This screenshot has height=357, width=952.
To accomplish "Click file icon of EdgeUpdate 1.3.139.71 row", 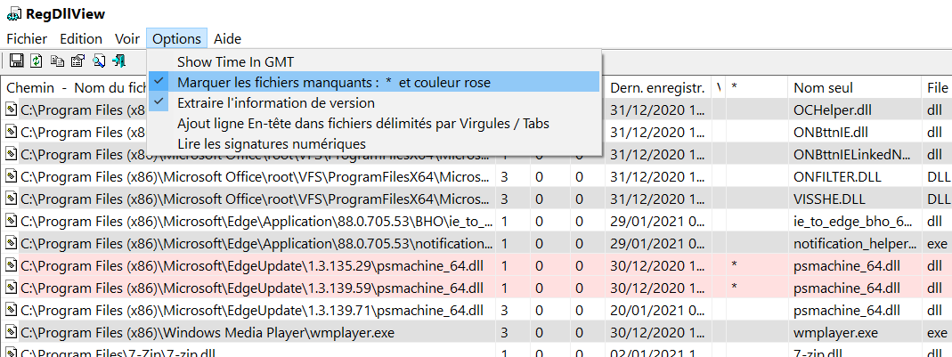I will click(12, 310).
